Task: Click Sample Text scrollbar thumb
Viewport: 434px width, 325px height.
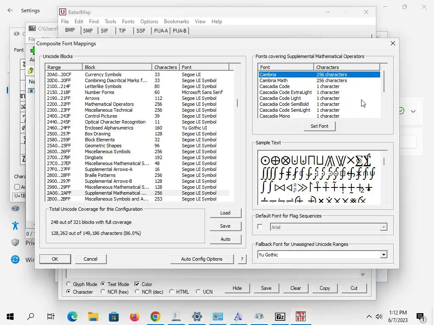Action: click(x=384, y=161)
